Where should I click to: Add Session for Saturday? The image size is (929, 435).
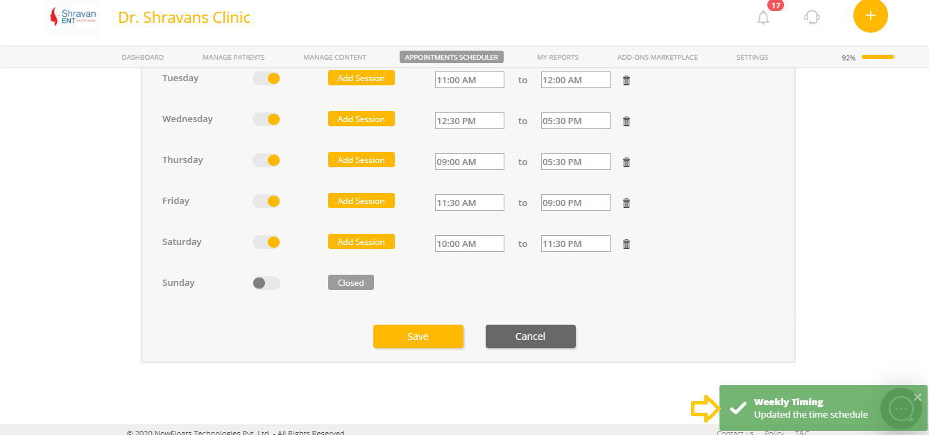click(x=361, y=241)
